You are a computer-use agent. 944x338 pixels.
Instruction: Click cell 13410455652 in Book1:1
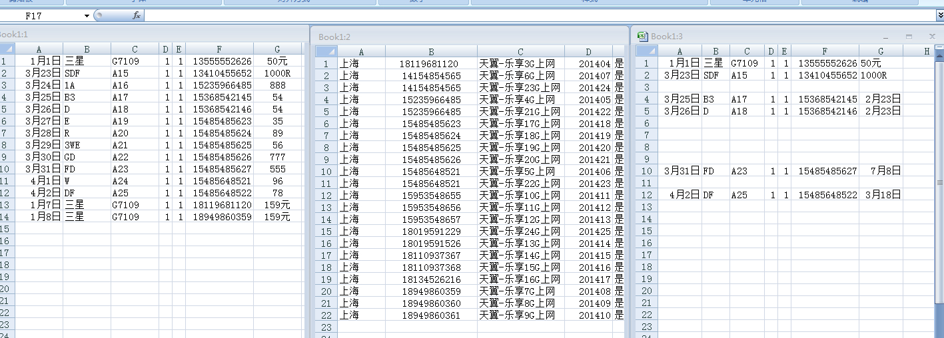pos(219,73)
